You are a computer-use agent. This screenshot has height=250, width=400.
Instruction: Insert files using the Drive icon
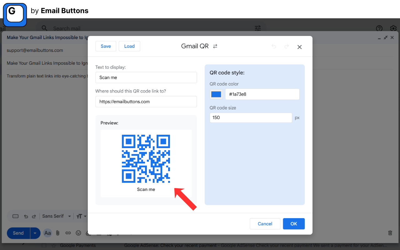tap(89, 233)
